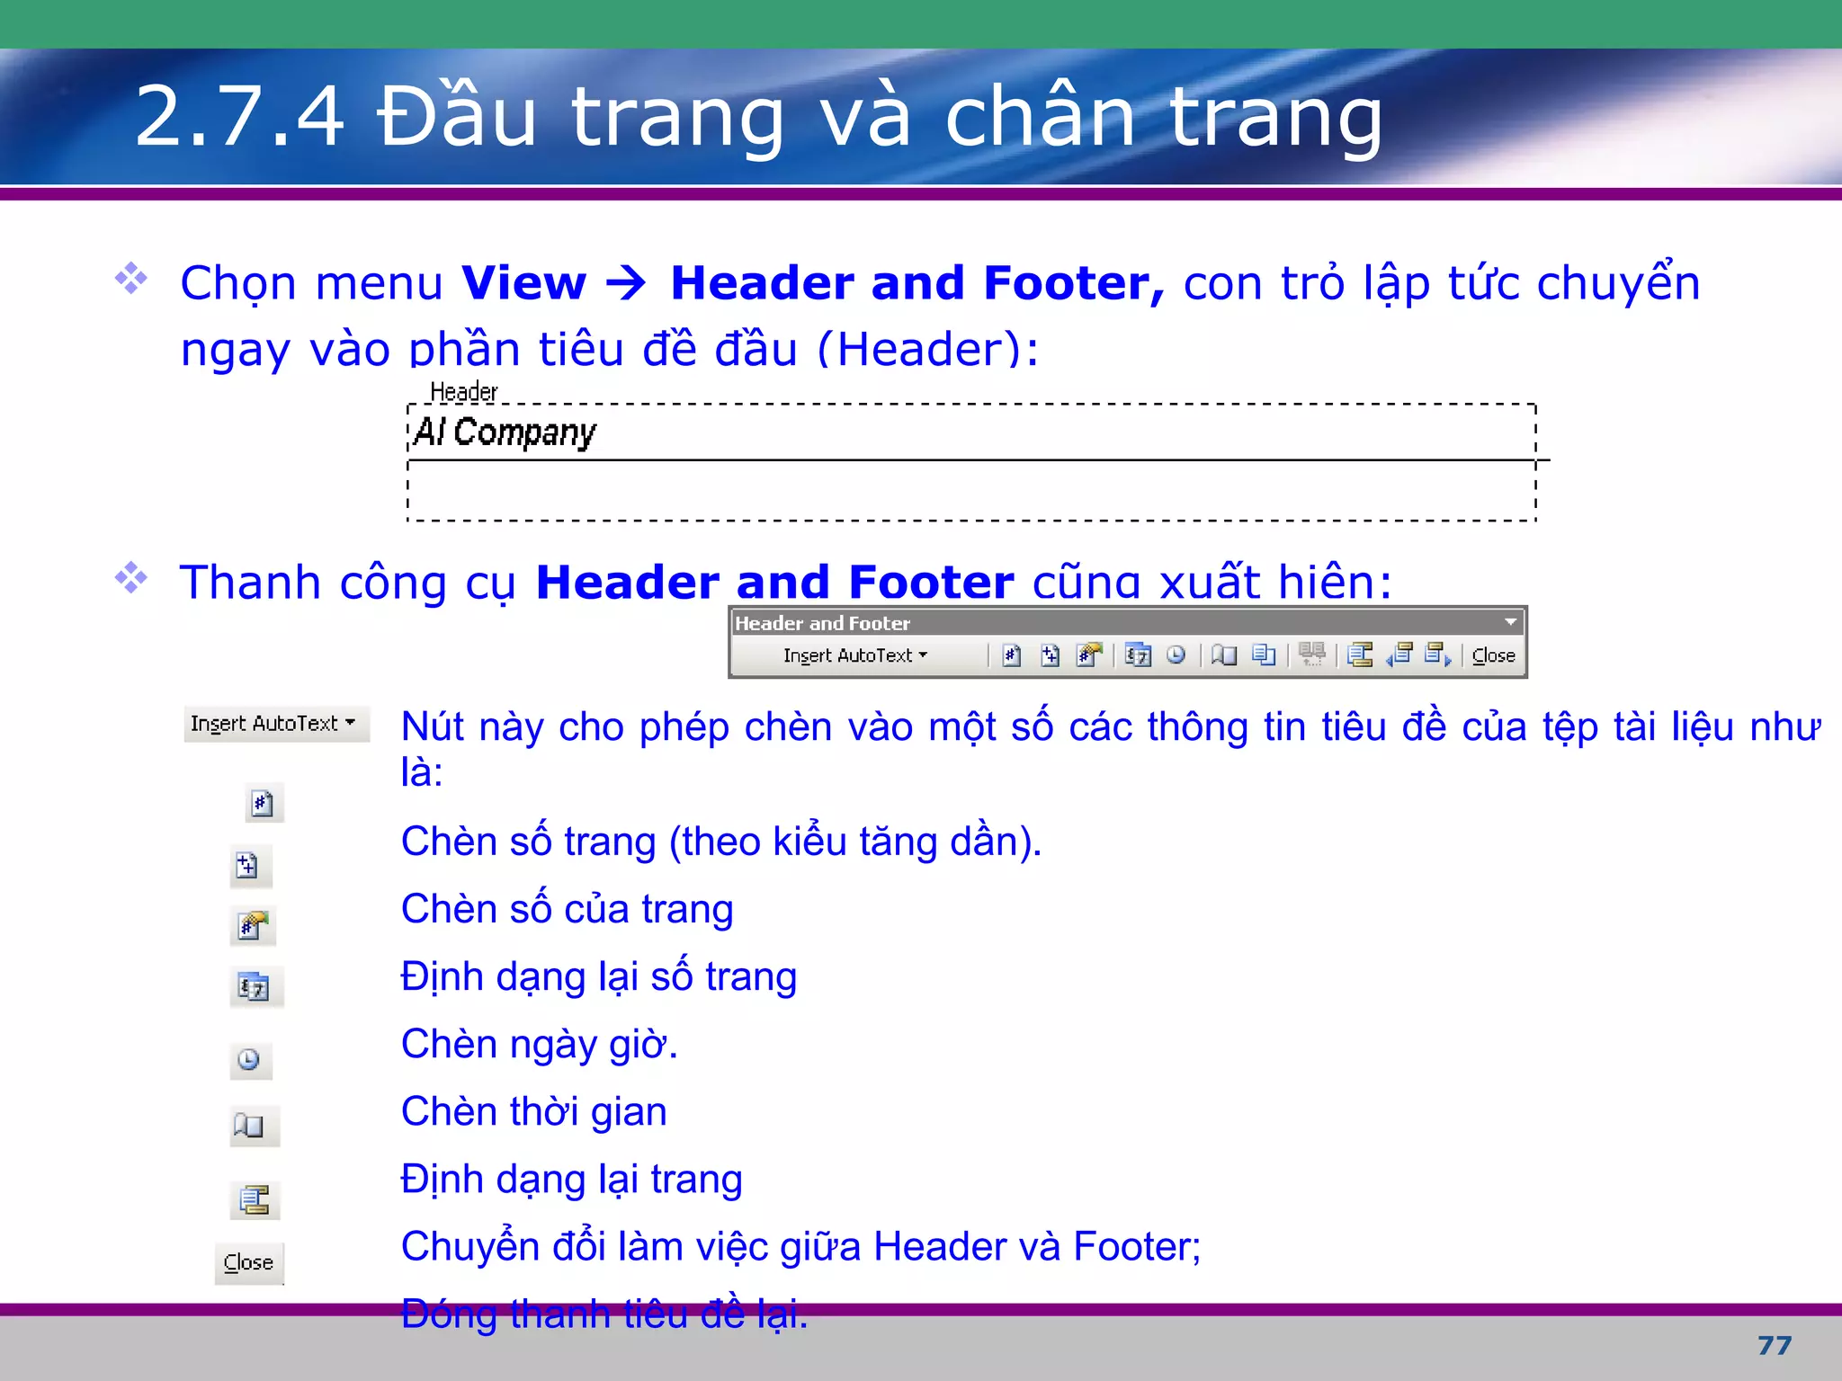Click inside 'Al Company' header text
Image resolution: width=1842 pixels, height=1381 pixels.
(505, 432)
